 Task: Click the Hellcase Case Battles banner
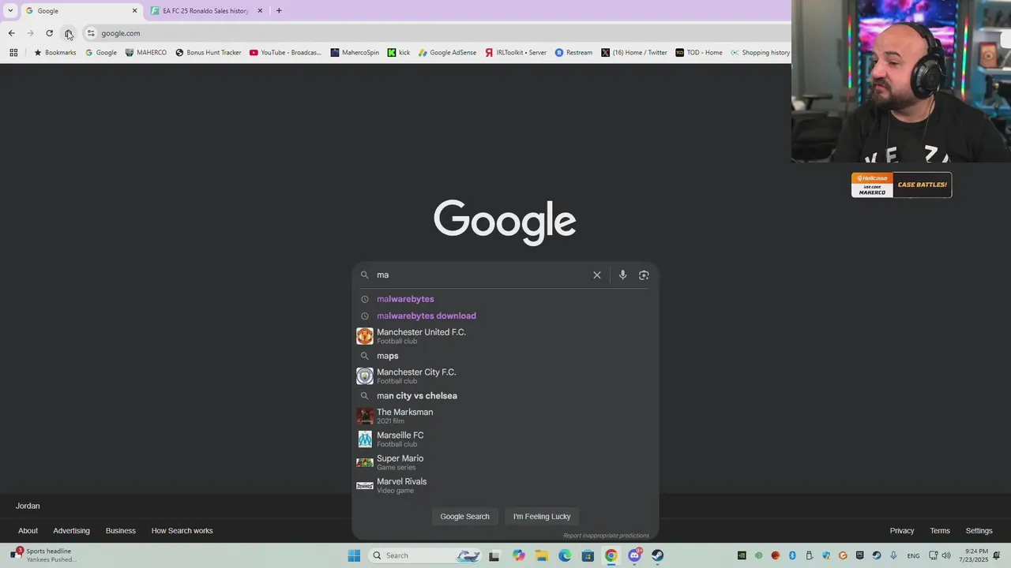[x=901, y=185]
